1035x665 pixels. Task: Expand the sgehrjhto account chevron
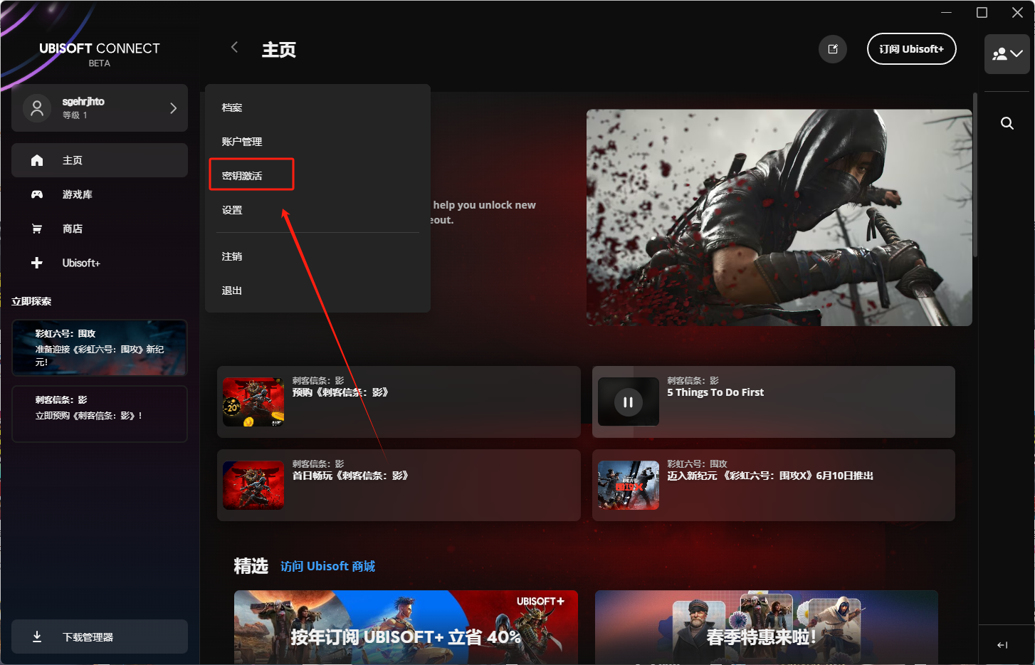tap(173, 108)
